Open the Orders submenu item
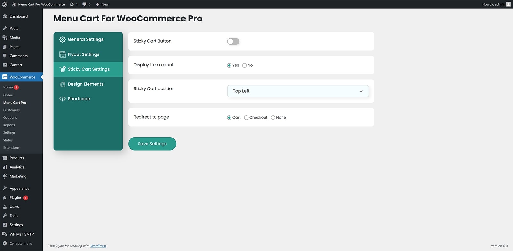The image size is (513, 251). [x=8, y=95]
